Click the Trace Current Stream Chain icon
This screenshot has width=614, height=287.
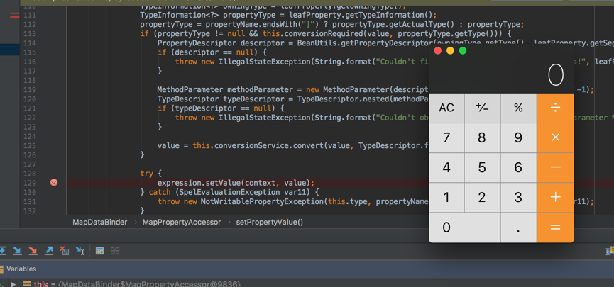coord(115,251)
